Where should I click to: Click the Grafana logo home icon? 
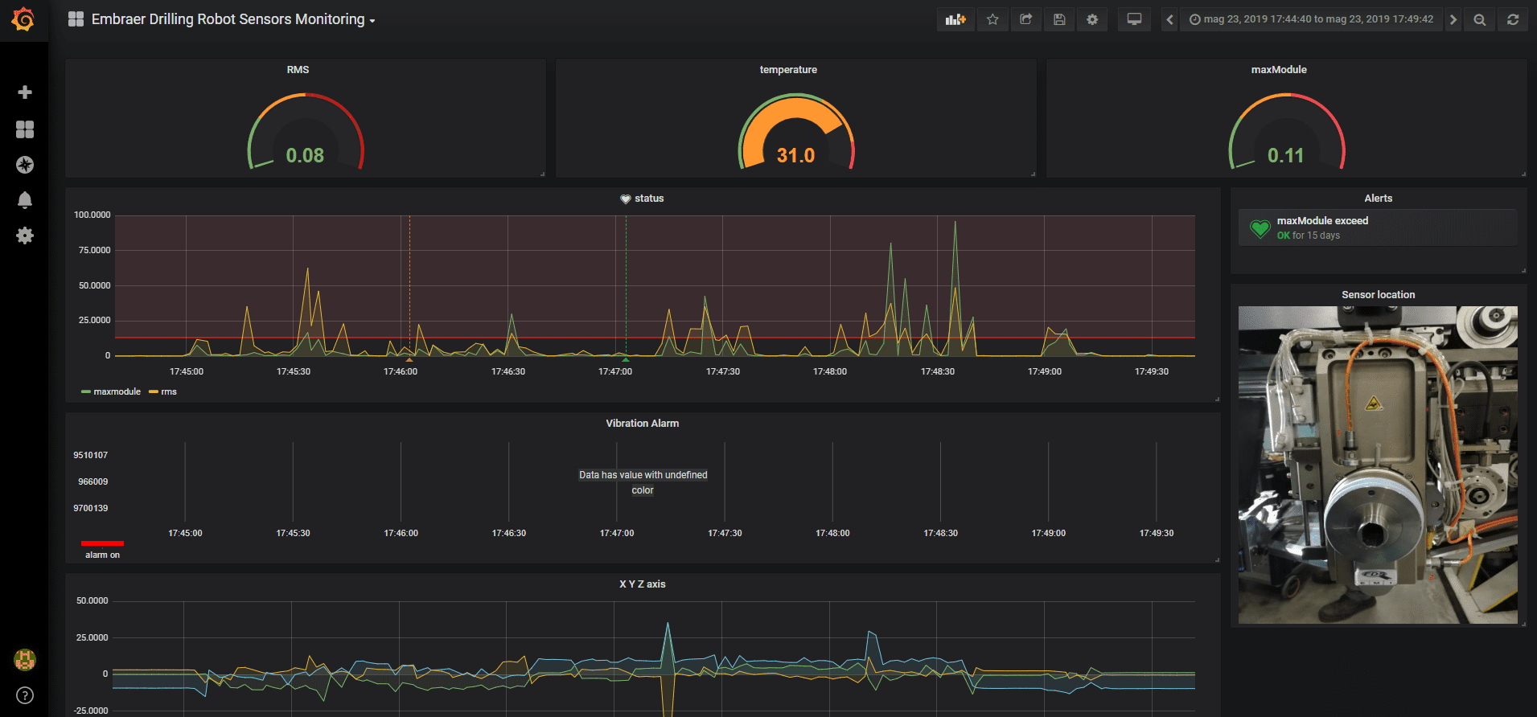point(23,19)
